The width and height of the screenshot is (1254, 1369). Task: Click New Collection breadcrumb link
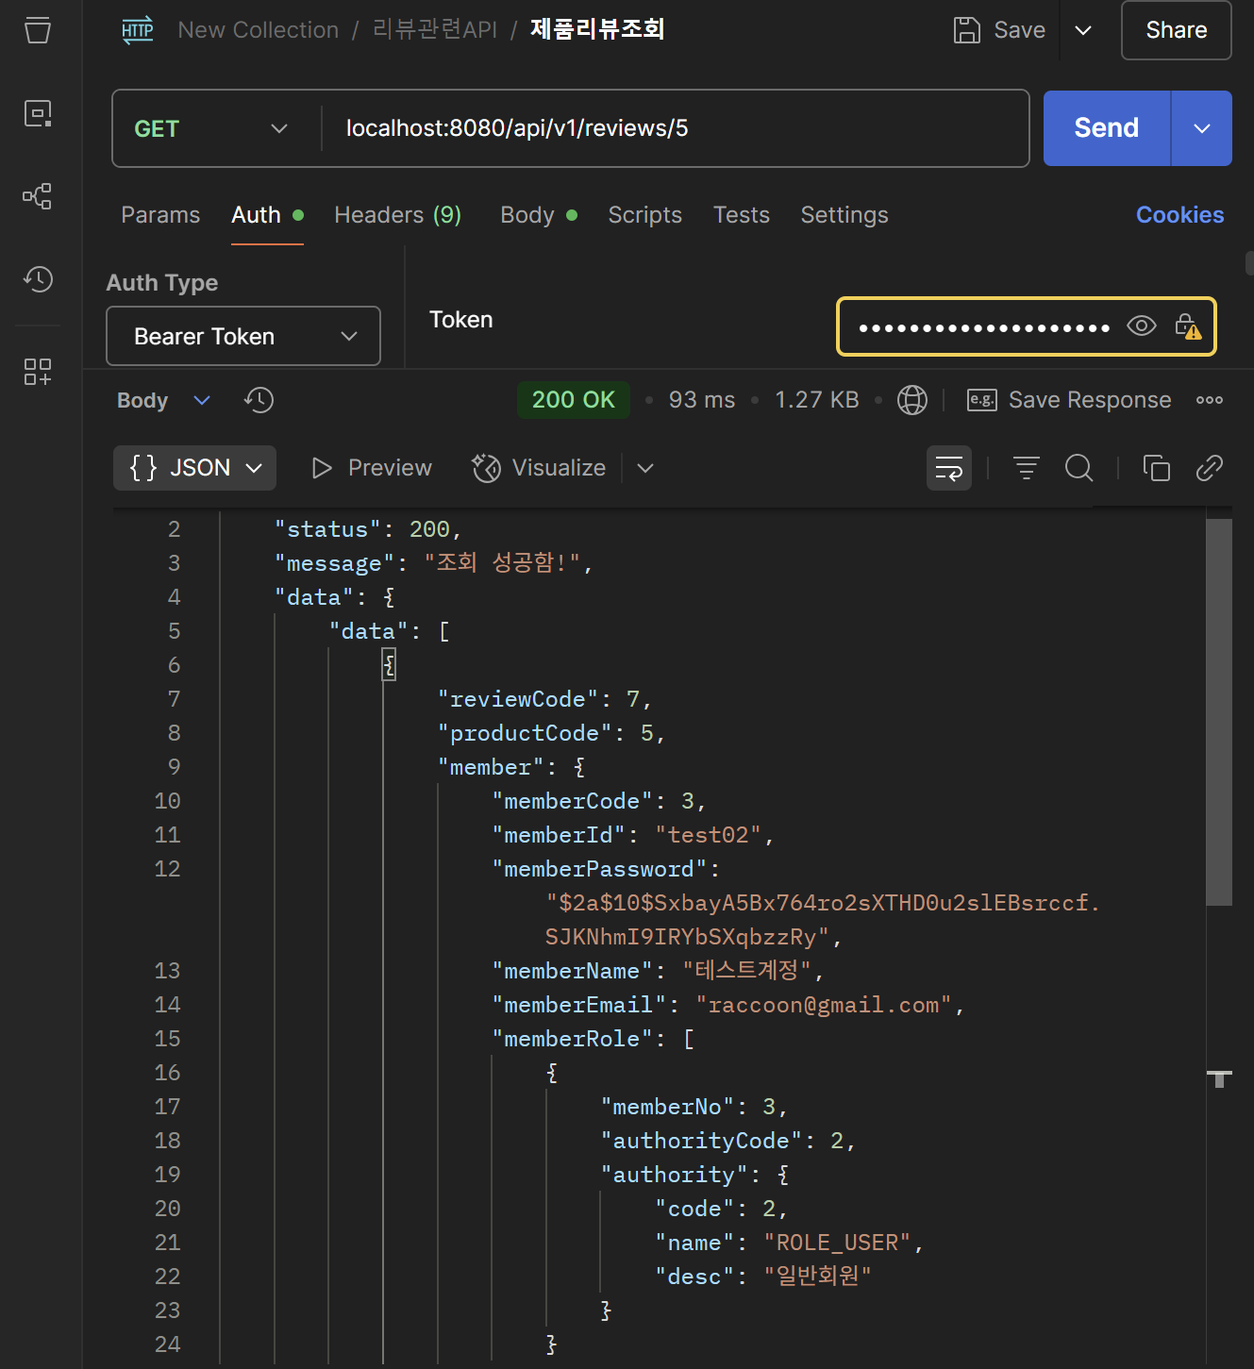pyautogui.click(x=259, y=30)
